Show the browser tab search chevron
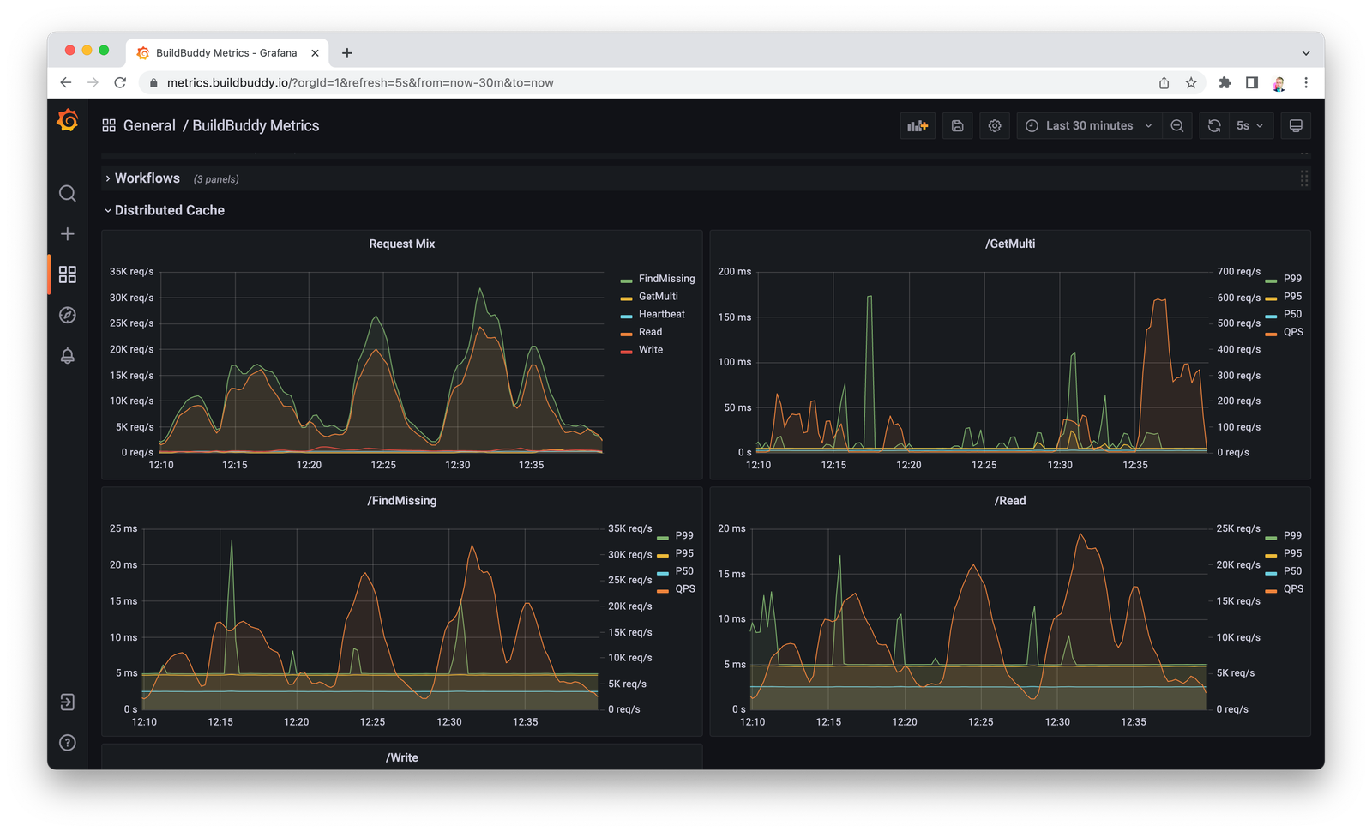 [x=1306, y=53]
